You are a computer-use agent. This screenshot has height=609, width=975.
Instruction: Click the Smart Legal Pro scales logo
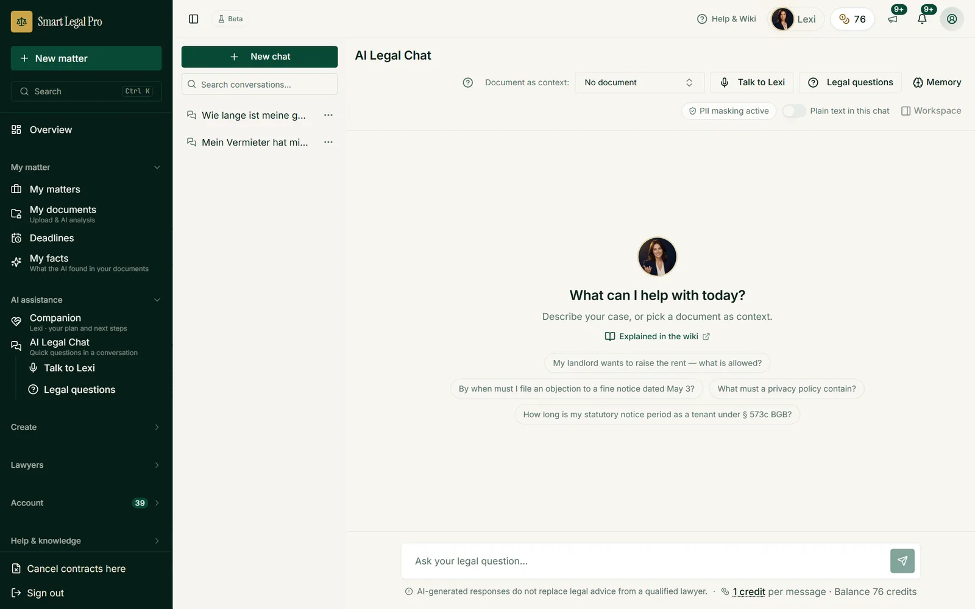tap(21, 21)
